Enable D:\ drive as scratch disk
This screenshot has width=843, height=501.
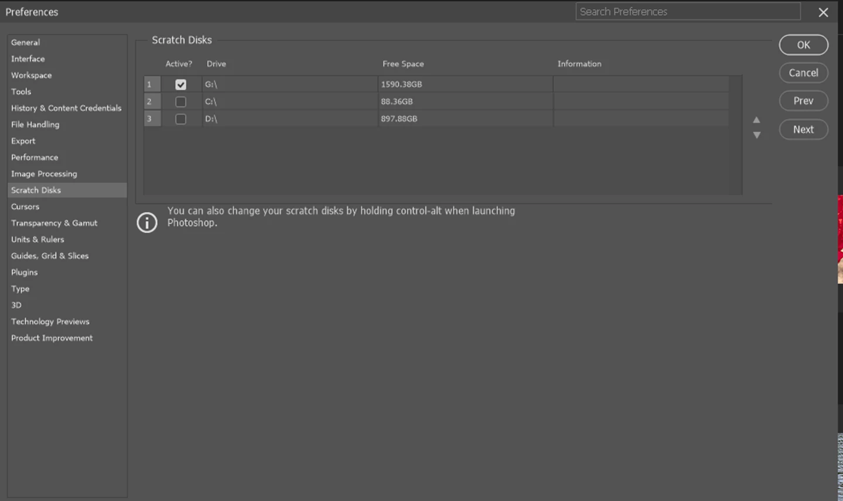click(x=180, y=119)
